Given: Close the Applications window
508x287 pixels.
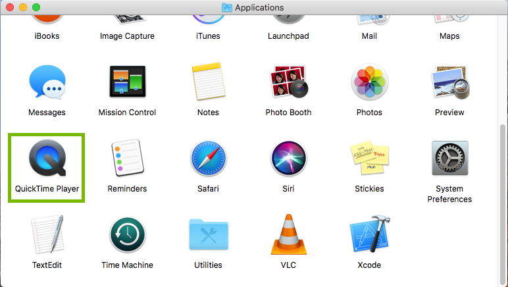Looking at the screenshot, I should coord(10,7).
